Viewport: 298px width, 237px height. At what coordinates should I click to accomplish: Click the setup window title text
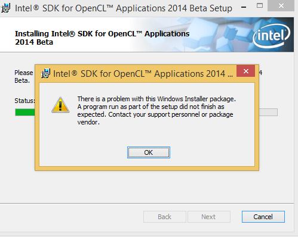click(124, 8)
